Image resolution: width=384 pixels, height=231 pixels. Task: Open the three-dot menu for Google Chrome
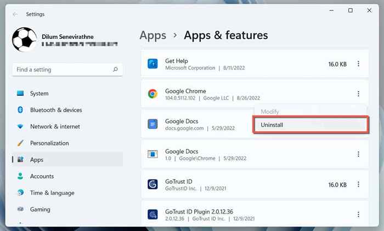pos(358,94)
